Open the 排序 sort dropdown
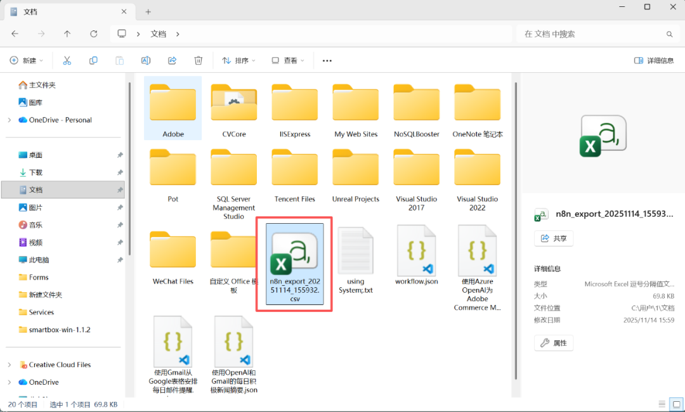685x412 pixels. coord(238,60)
